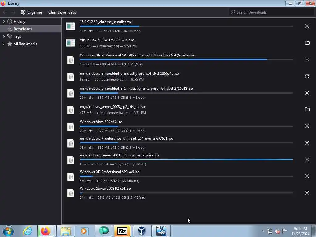
Task: Click disc icon of Windows Vista SP2 ISO
Action: coord(71,127)
